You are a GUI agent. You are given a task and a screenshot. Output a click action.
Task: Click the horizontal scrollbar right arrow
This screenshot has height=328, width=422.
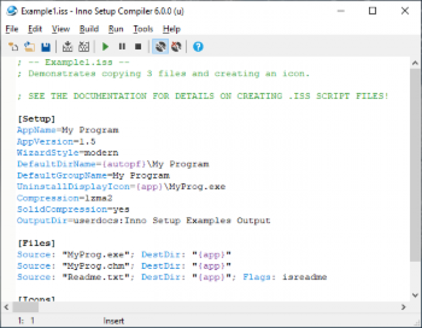[x=403, y=307]
